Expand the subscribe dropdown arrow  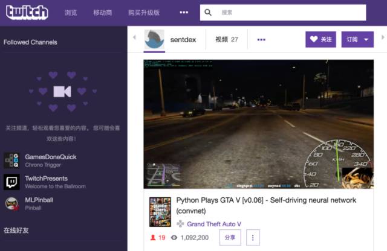tap(366, 39)
